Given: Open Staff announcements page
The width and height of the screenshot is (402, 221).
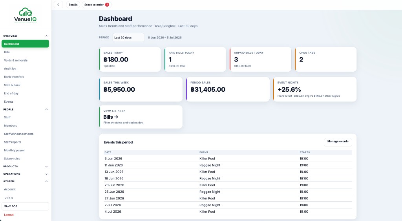Looking at the screenshot, I should [x=25, y=134].
